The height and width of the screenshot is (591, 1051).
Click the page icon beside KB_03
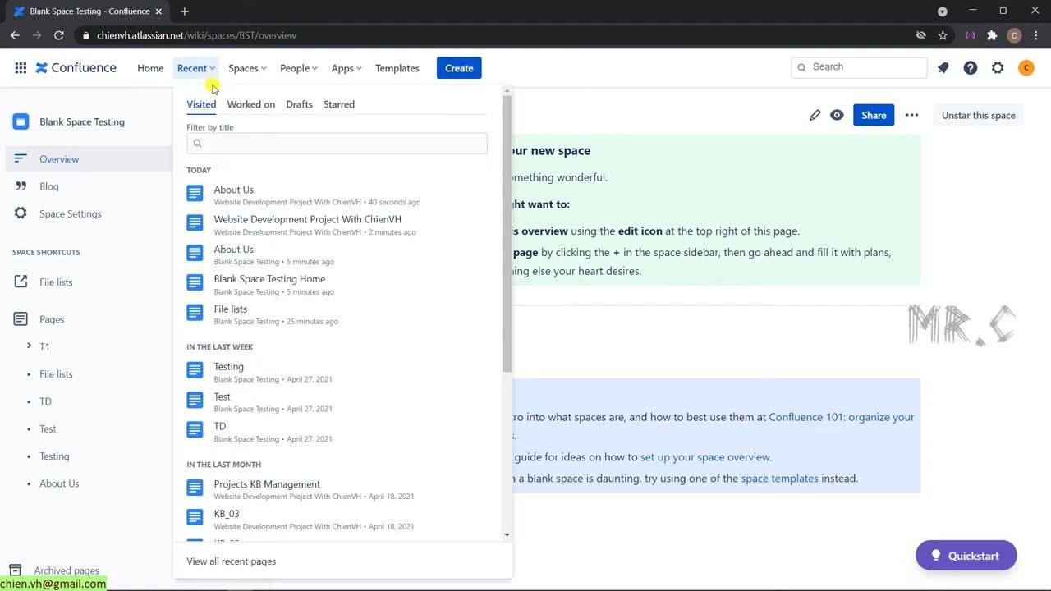(195, 517)
